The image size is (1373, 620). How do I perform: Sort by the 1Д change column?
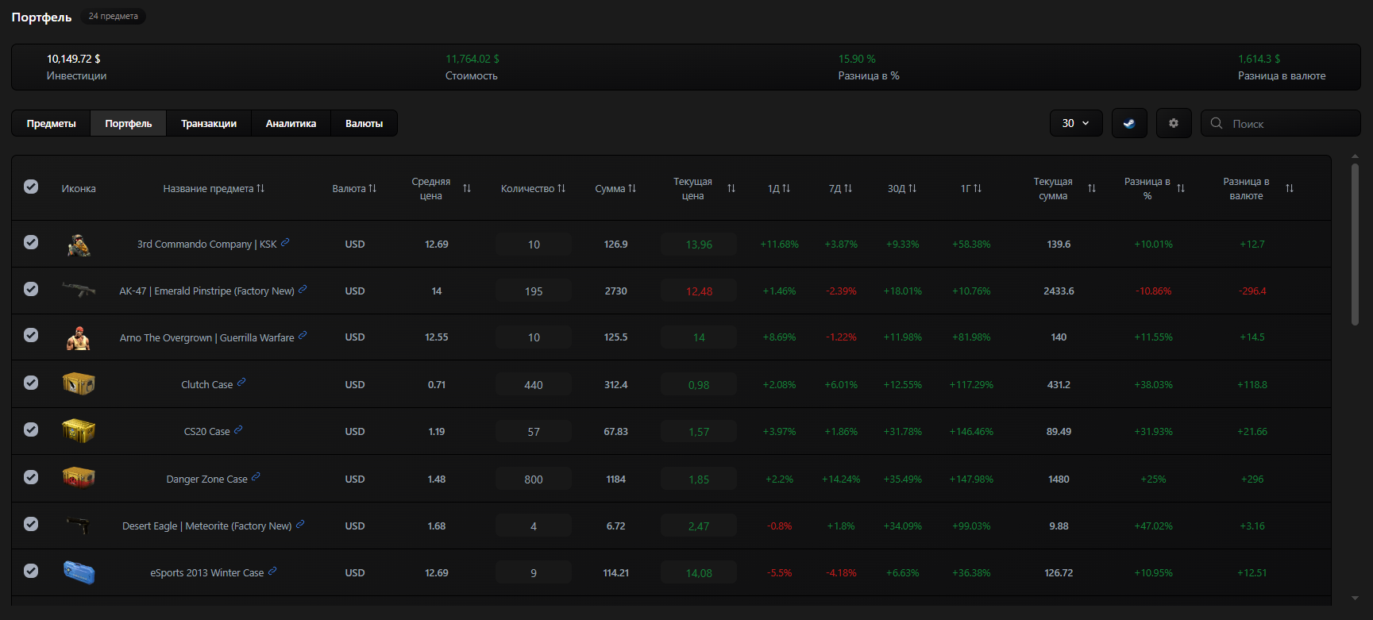tap(786, 188)
